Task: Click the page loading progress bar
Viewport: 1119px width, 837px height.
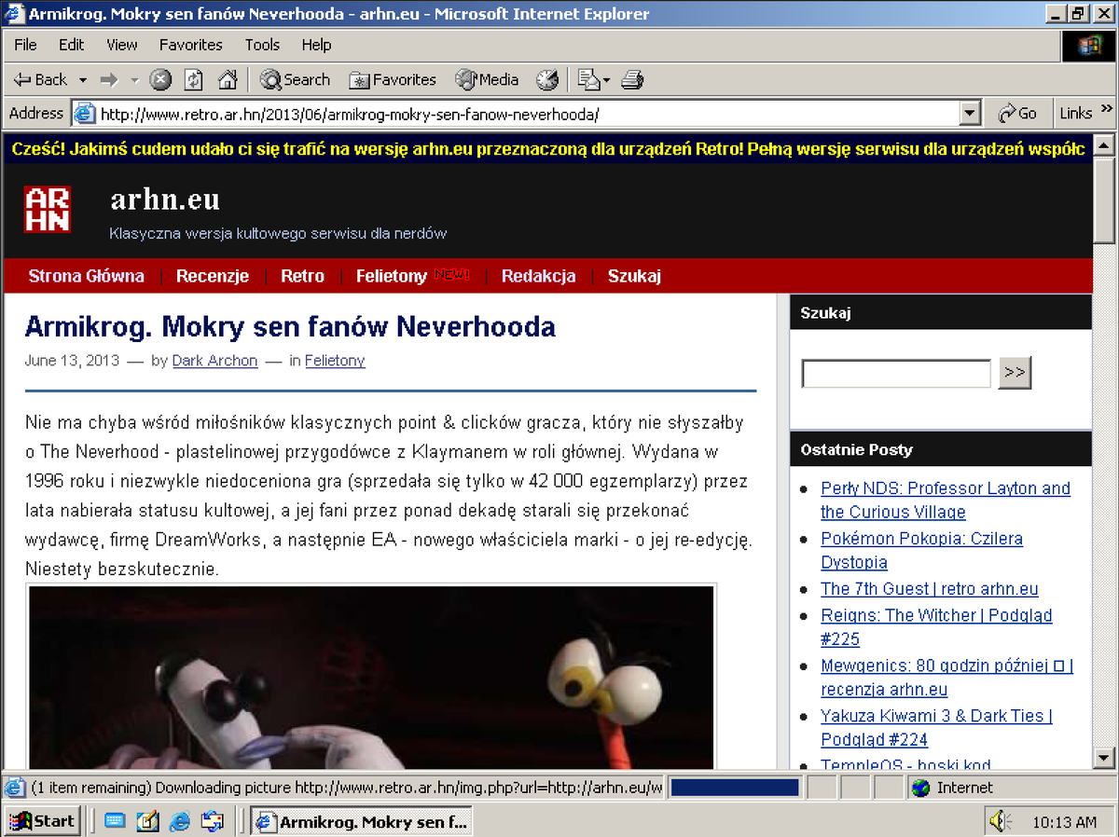Action: pyautogui.click(x=735, y=788)
